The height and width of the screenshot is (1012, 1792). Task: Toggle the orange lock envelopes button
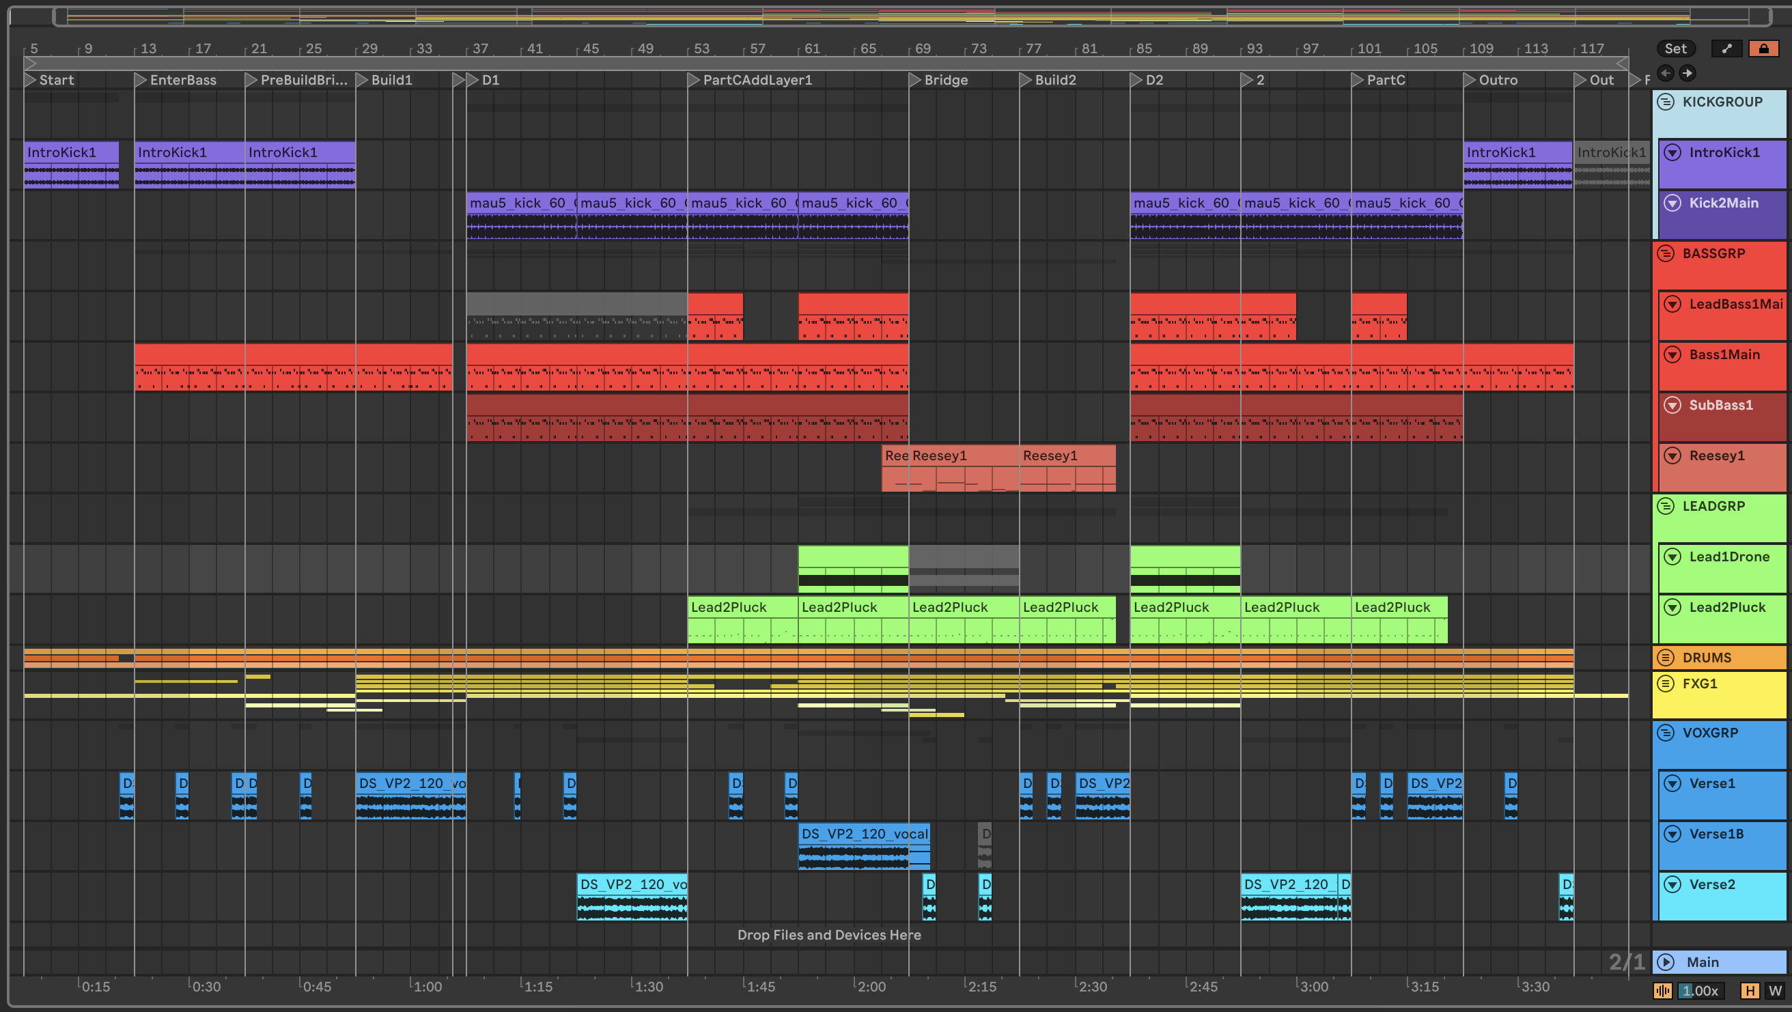click(1763, 48)
